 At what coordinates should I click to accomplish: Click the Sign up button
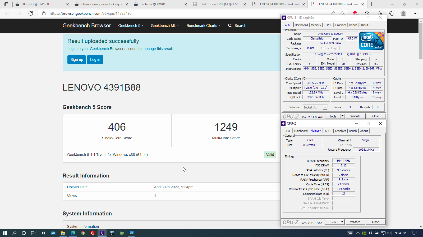77,60
